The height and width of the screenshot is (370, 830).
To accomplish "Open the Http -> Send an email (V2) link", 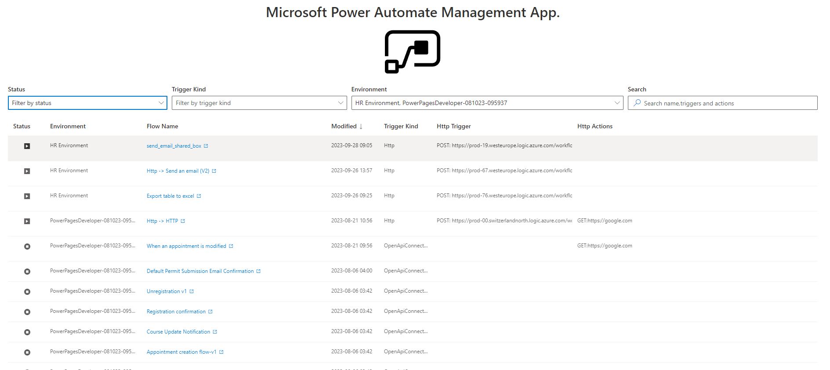I will (x=178, y=171).
